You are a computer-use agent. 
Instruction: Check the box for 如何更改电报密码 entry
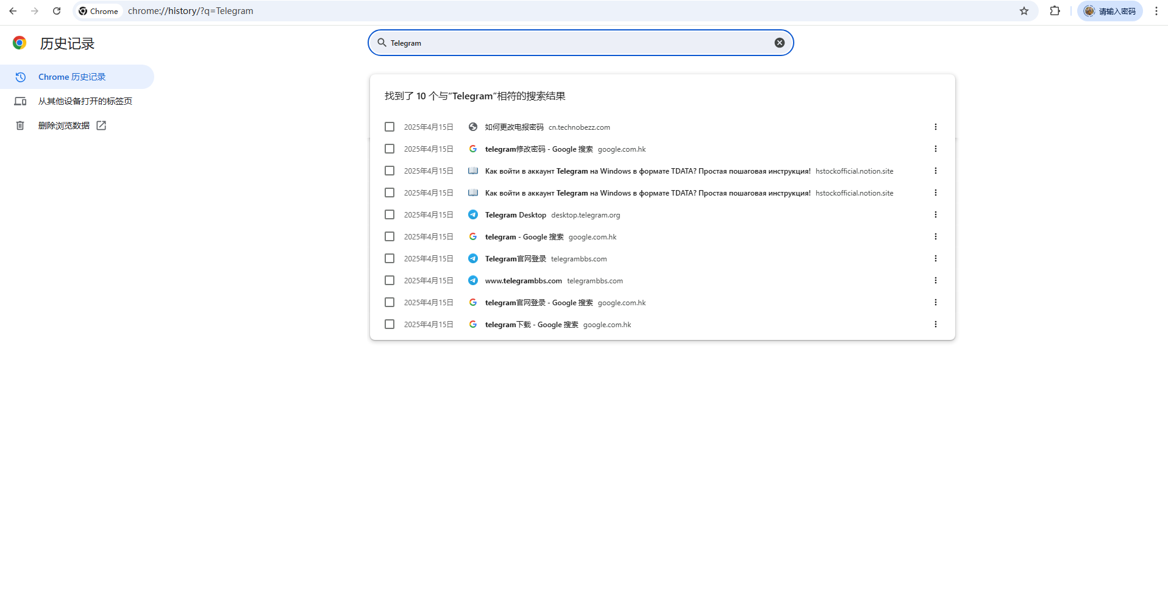point(390,127)
